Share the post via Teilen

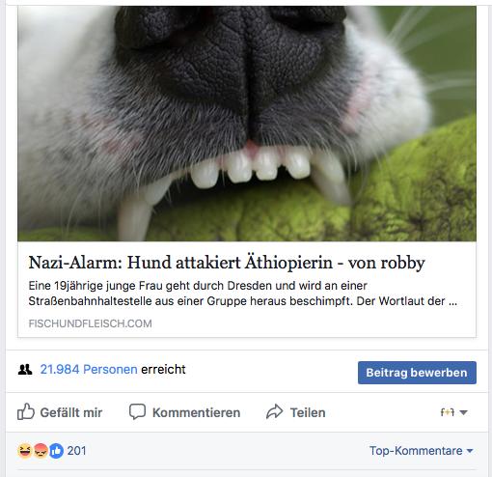point(296,412)
